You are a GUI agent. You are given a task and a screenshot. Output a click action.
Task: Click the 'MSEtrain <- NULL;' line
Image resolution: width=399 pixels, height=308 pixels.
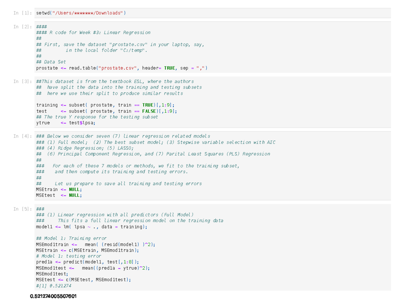(x=59, y=189)
